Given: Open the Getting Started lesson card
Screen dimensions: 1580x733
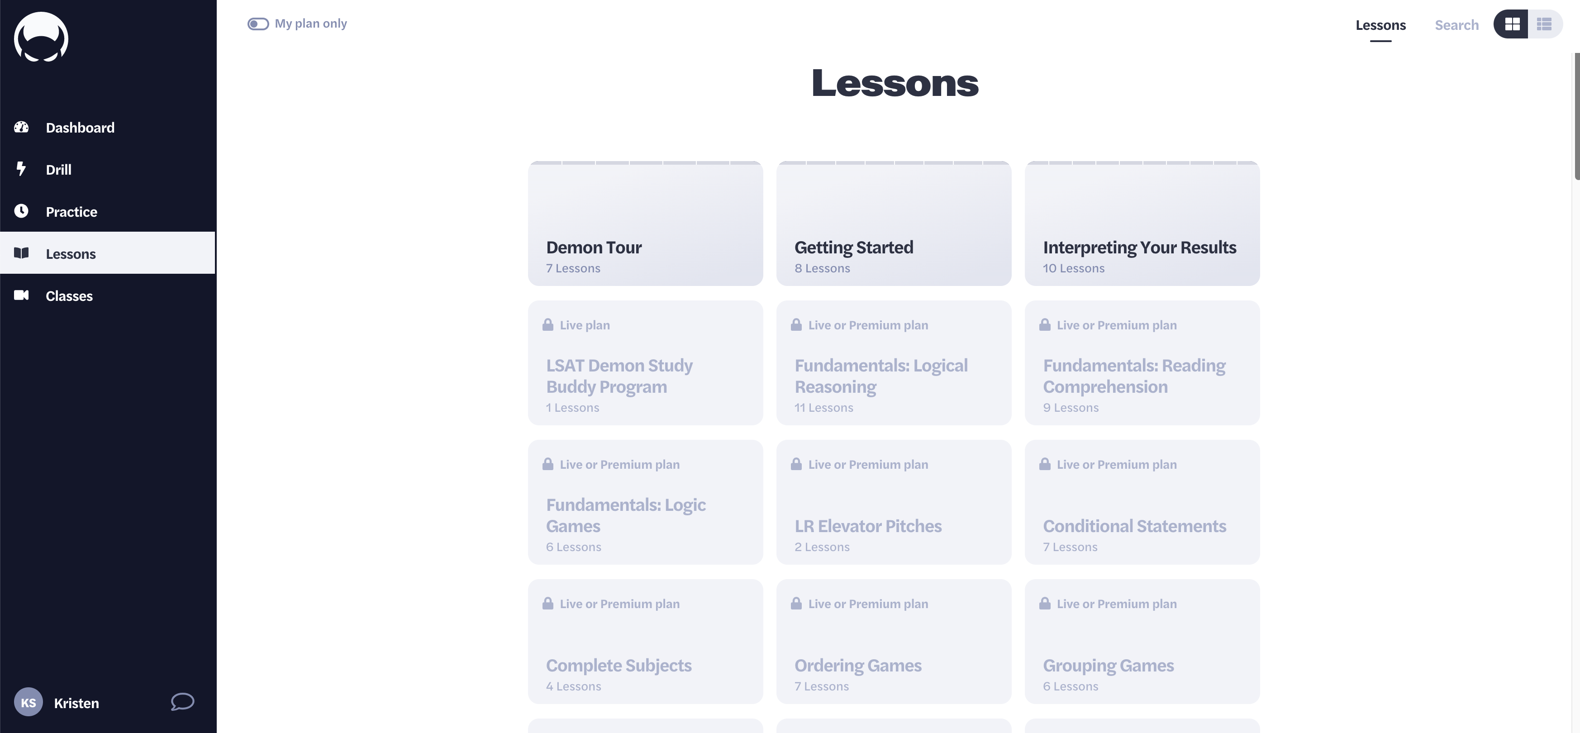Looking at the screenshot, I should pyautogui.click(x=894, y=224).
